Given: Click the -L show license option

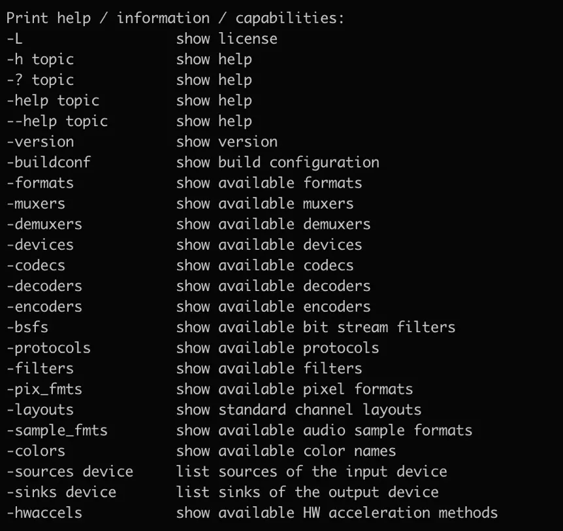Looking at the screenshot, I should pos(142,39).
